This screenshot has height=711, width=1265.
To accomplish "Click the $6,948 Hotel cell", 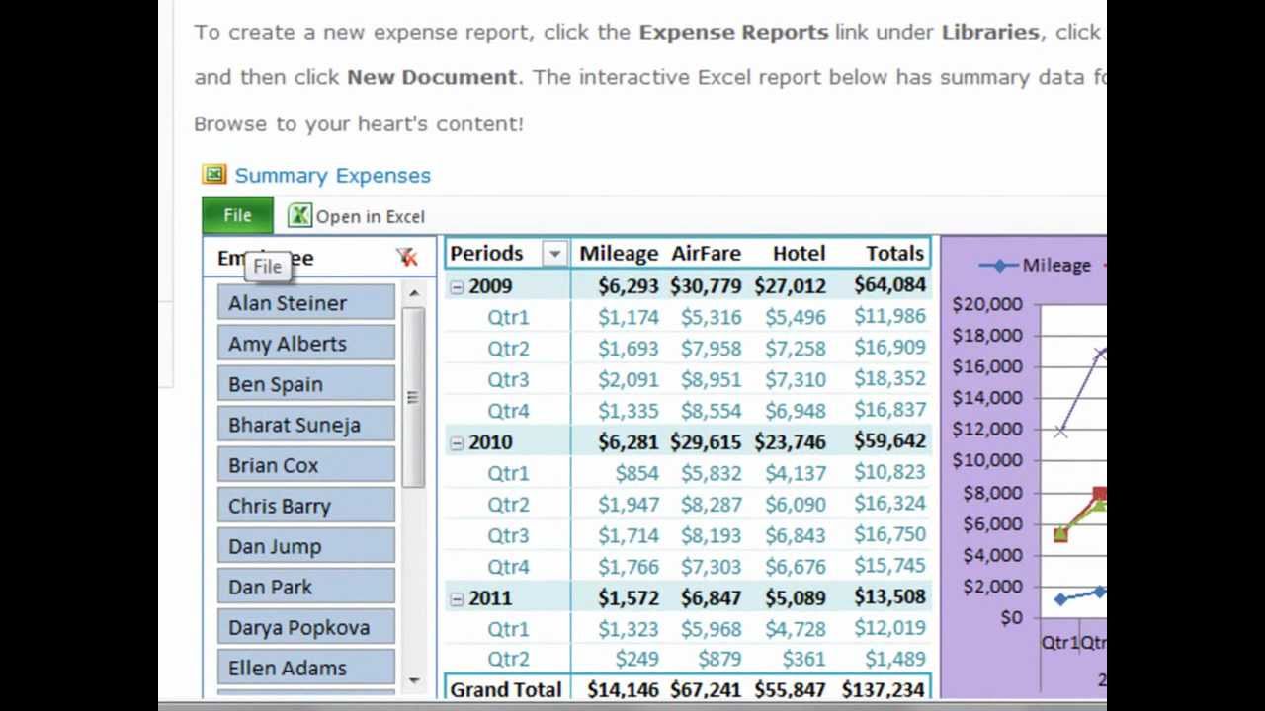I will [796, 410].
